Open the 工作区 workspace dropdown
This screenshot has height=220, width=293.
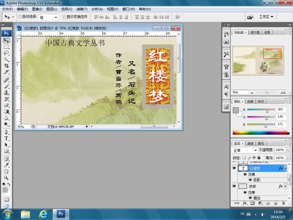[266, 17]
